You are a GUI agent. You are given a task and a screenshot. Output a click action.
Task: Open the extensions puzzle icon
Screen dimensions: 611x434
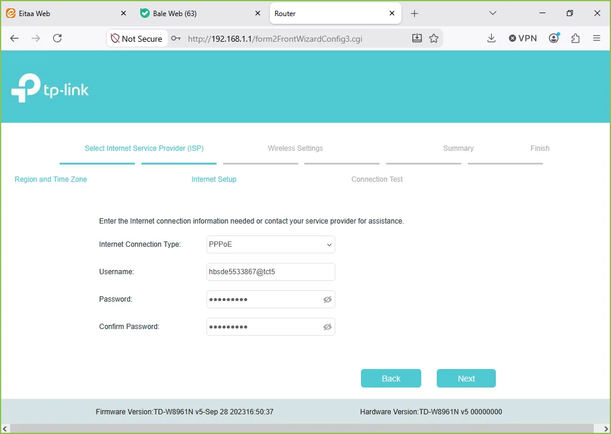[576, 38]
